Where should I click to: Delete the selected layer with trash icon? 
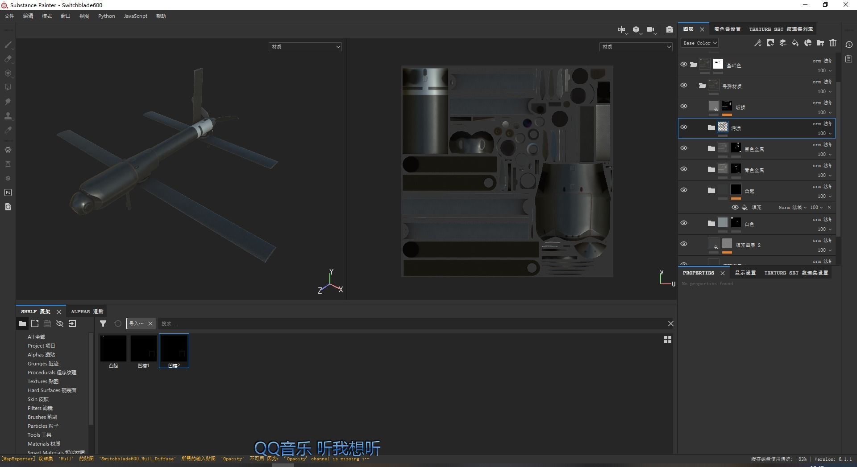[x=833, y=43]
